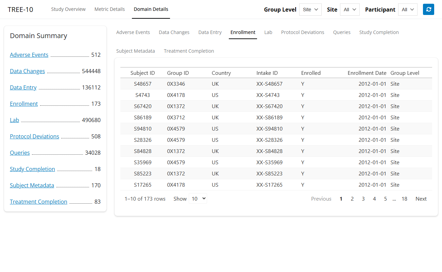Click subject ID S67420 cell

142,106
